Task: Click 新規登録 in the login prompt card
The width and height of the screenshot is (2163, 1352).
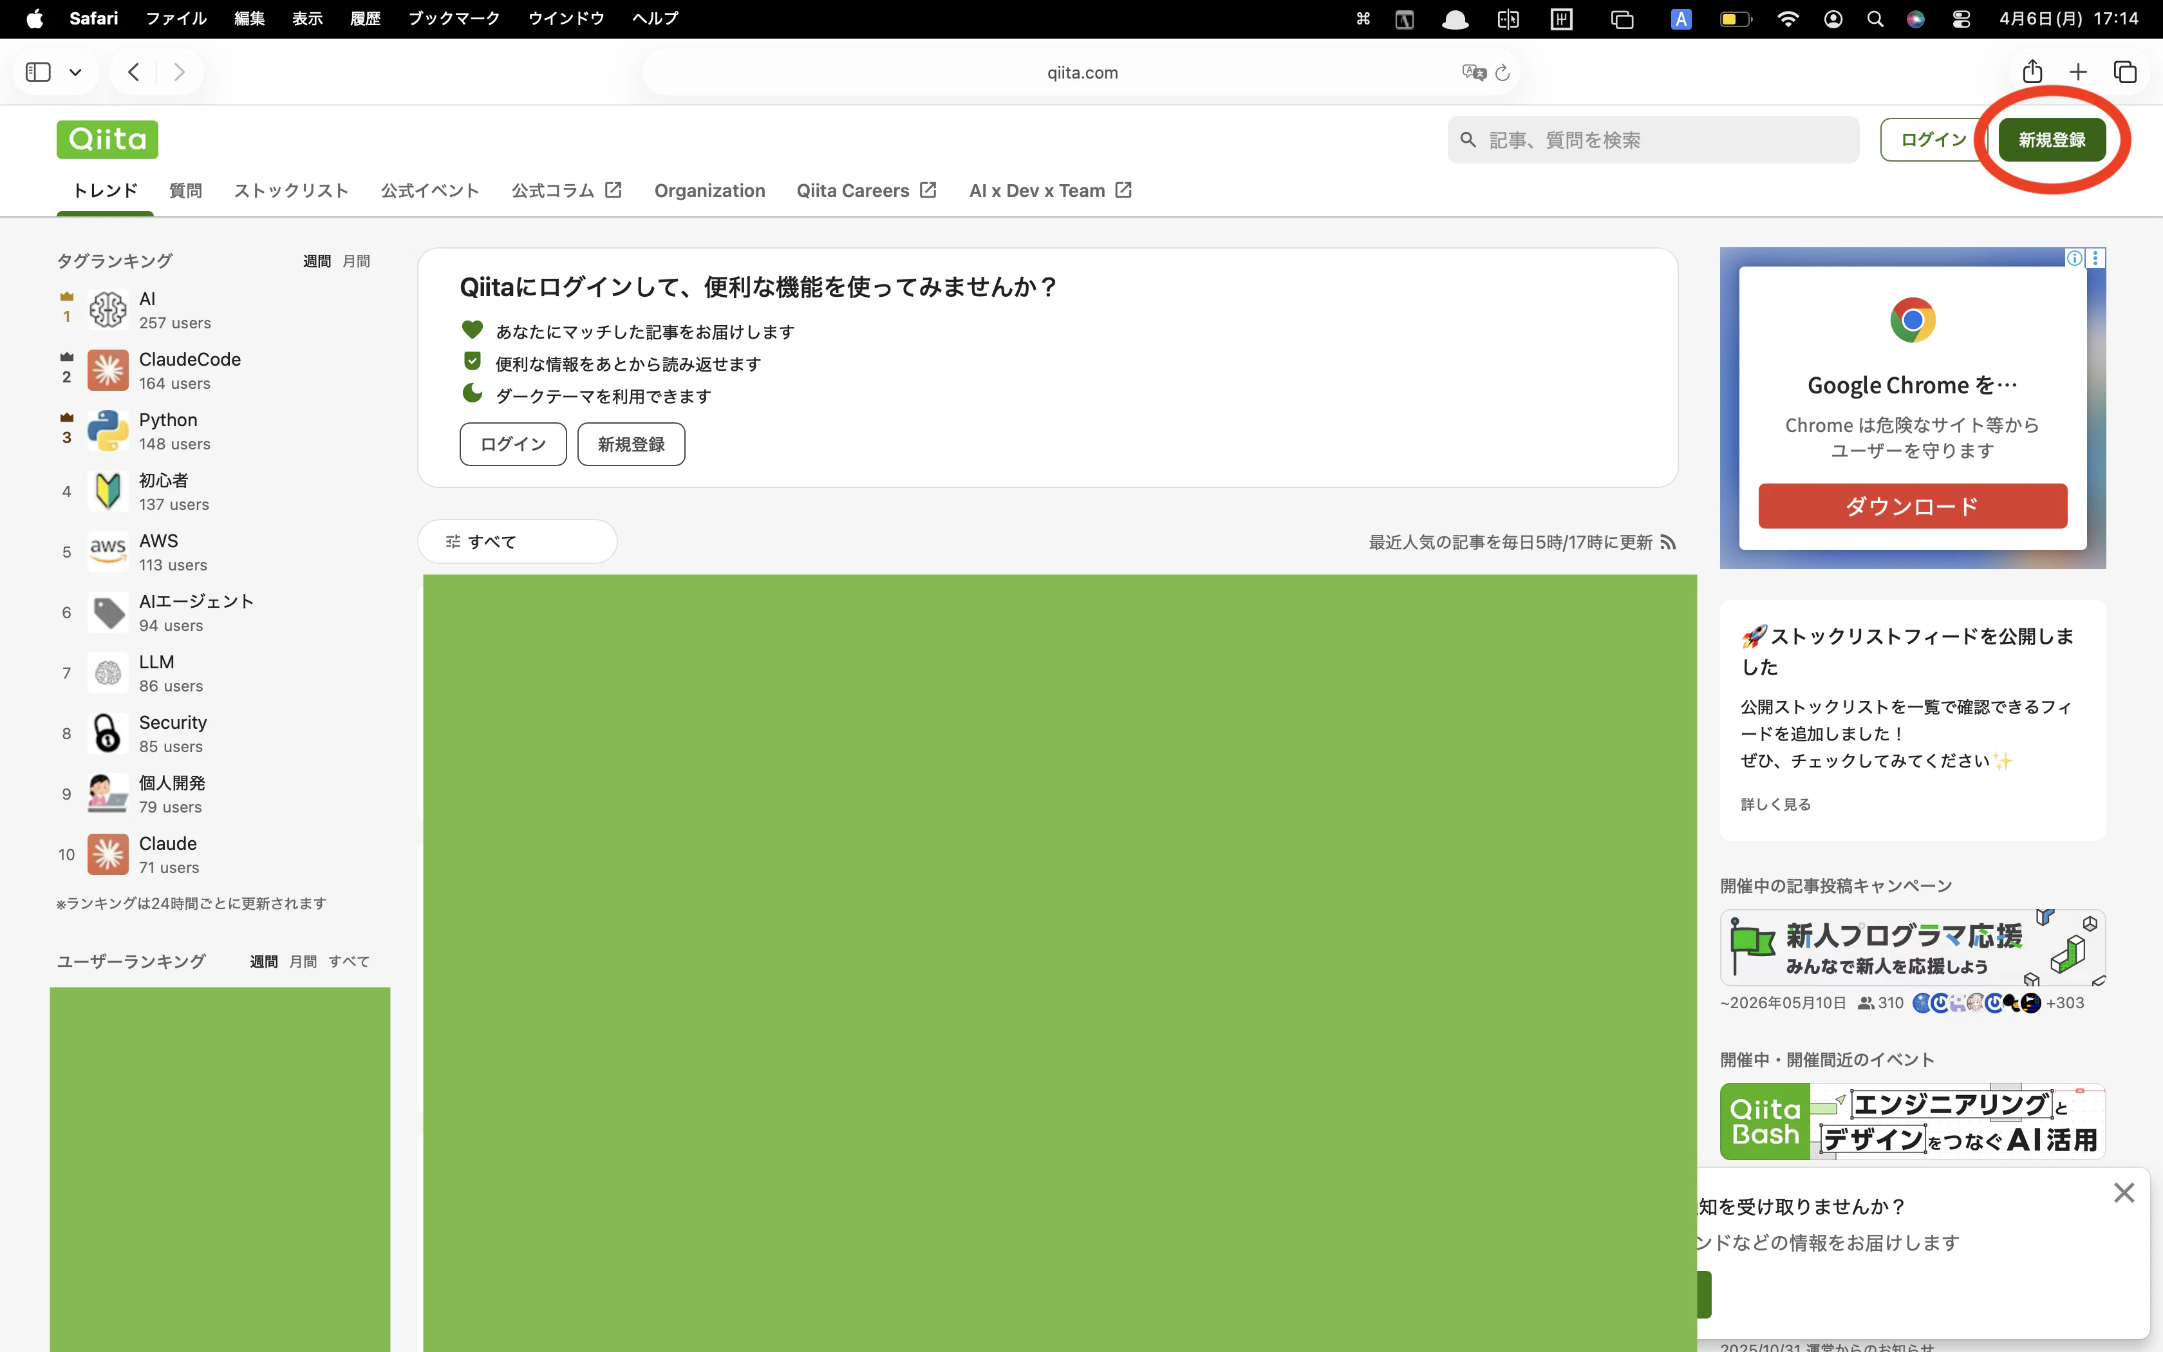Action: pos(631,444)
